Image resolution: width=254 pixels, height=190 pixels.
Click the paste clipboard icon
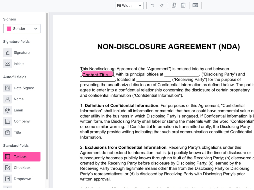click(x=183, y=5)
